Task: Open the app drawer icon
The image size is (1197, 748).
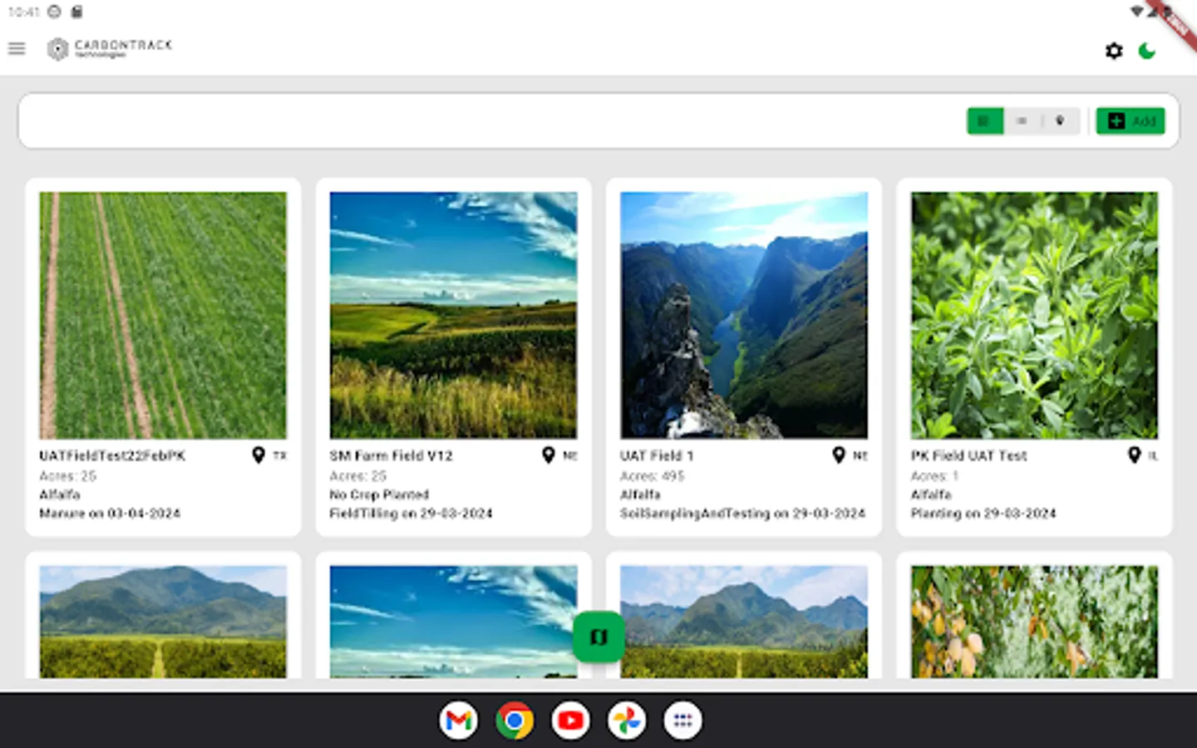Action: point(682,721)
